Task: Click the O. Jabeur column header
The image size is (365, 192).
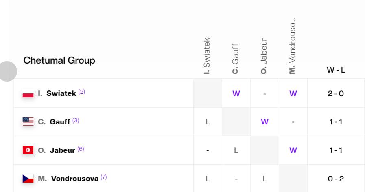Action: pyautogui.click(x=264, y=56)
